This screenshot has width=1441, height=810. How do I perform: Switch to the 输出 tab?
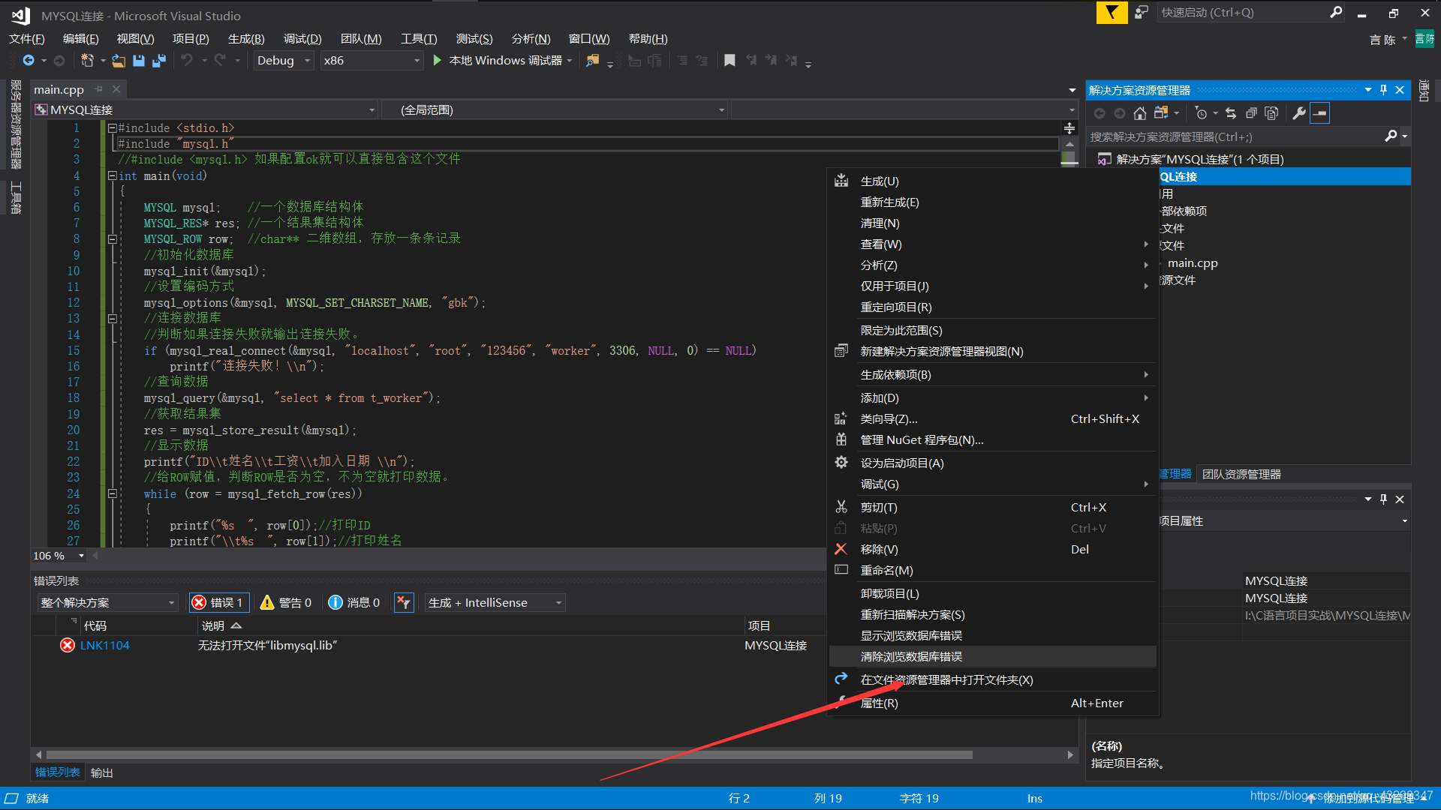tap(102, 772)
